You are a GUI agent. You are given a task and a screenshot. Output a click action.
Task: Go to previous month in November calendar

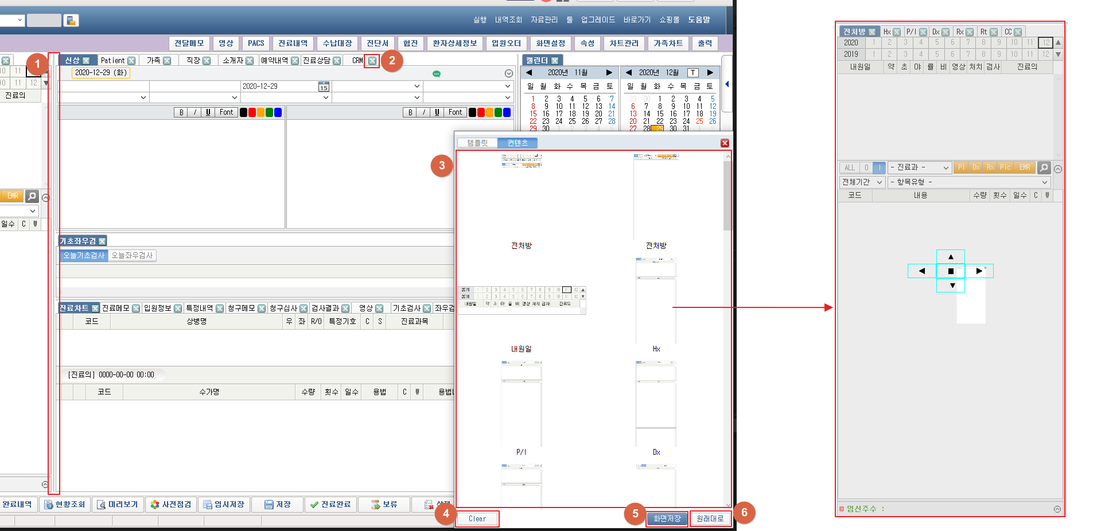pos(528,73)
